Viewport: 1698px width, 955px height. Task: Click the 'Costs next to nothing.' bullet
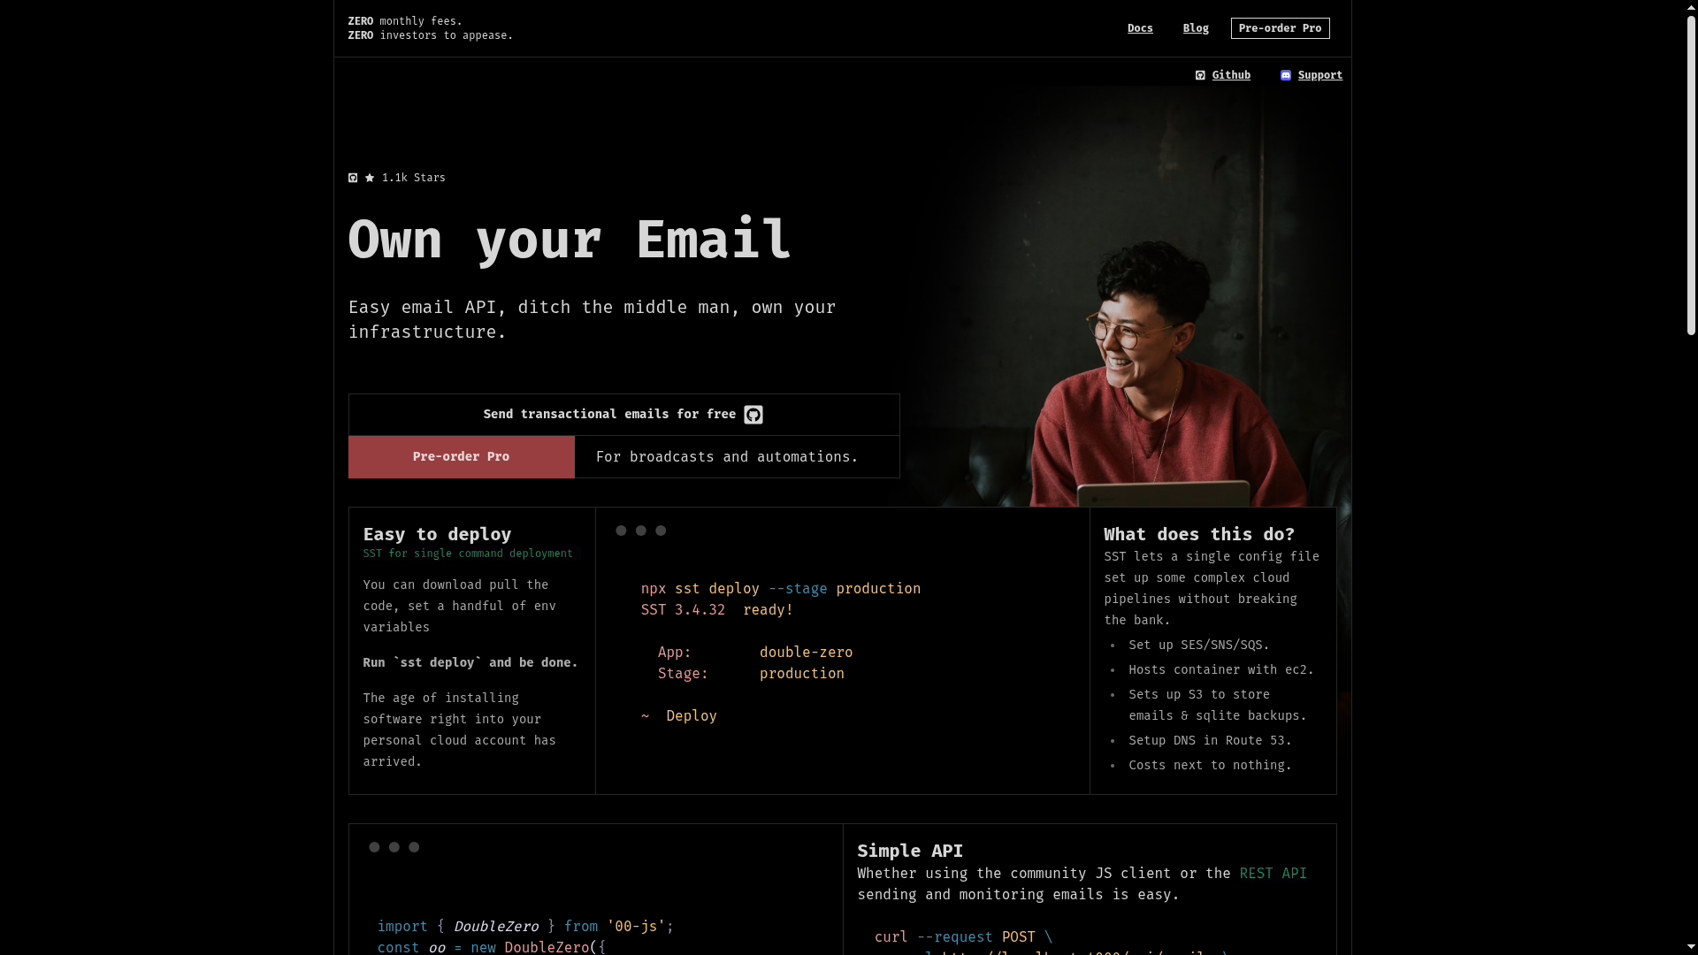(1210, 766)
